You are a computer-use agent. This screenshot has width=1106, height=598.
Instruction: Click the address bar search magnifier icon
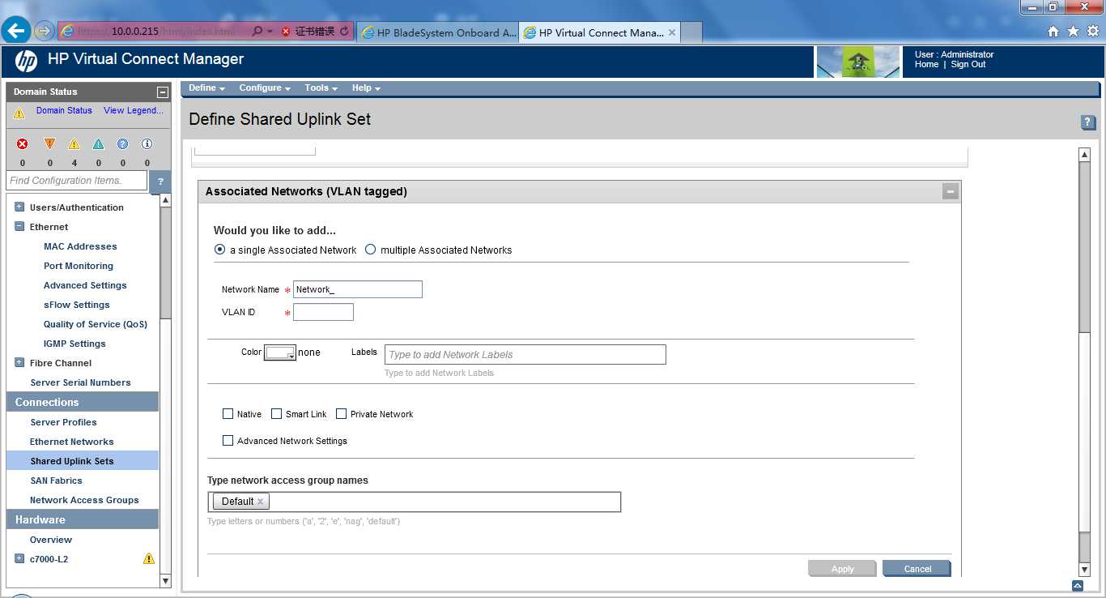coord(257,32)
